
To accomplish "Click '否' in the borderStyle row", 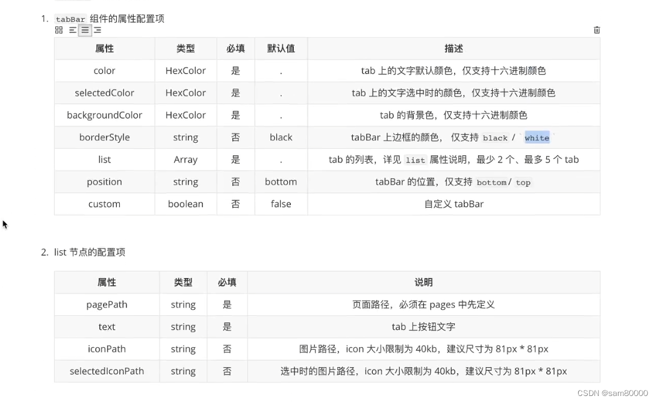I will [x=235, y=137].
